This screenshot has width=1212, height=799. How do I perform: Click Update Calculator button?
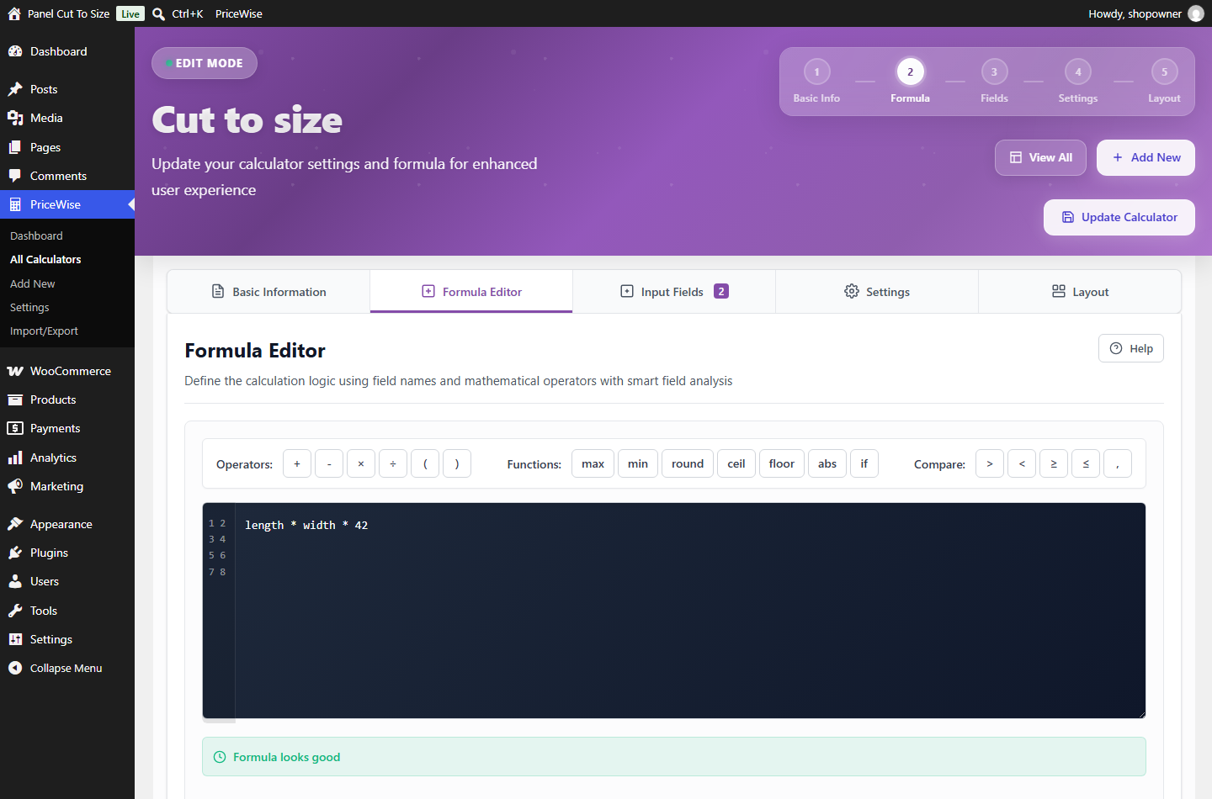1119,217
